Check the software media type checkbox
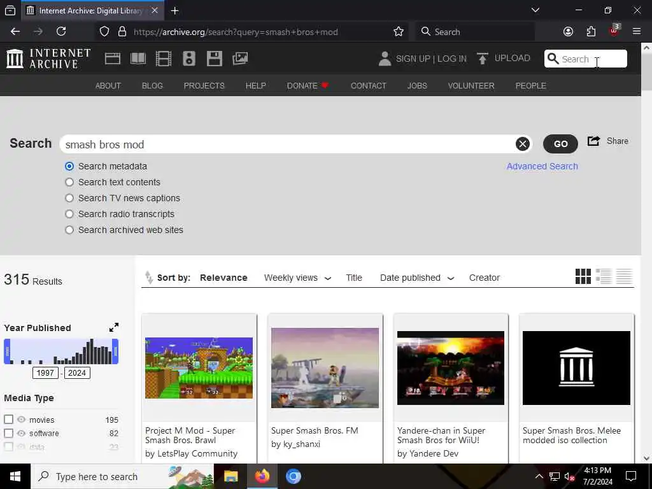 coord(9,433)
